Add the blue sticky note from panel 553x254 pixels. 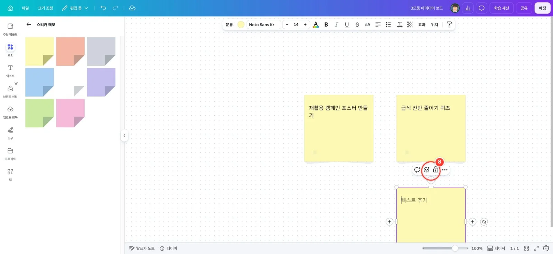pos(39,82)
